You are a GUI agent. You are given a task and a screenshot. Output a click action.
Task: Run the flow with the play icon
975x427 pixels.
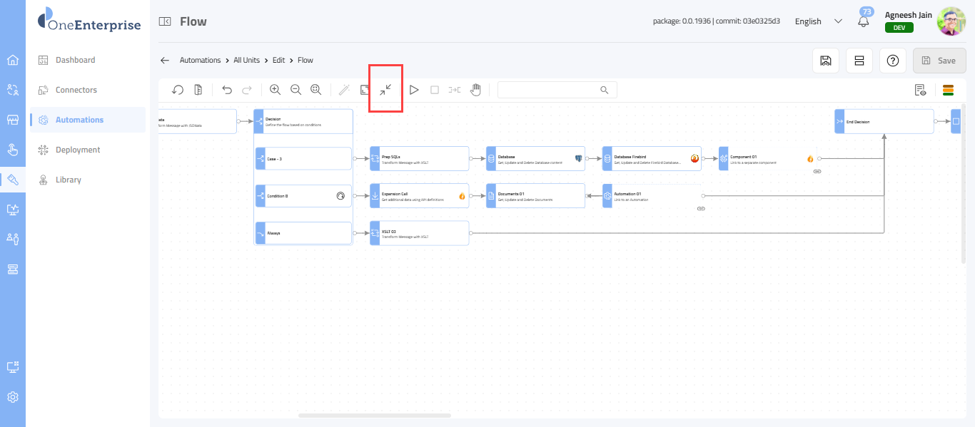(414, 90)
